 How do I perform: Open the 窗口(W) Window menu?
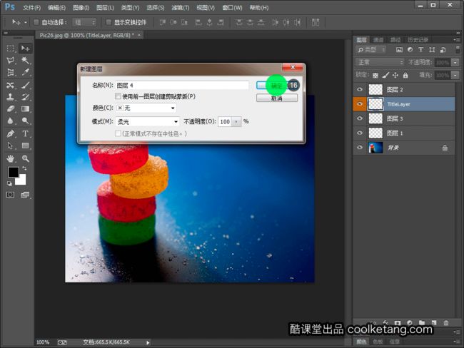232,8
